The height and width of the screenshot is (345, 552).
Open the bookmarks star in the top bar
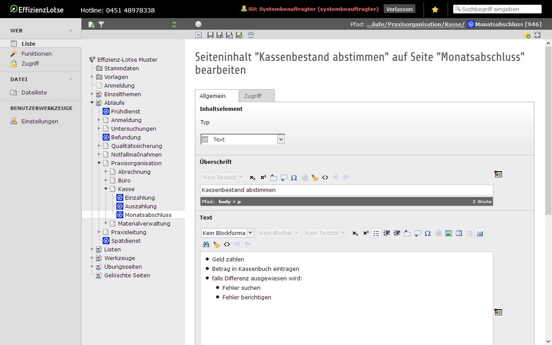(435, 9)
